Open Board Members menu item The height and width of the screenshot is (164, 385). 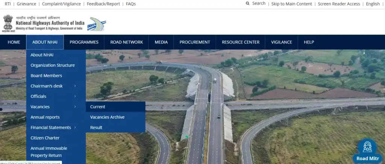tap(46, 76)
